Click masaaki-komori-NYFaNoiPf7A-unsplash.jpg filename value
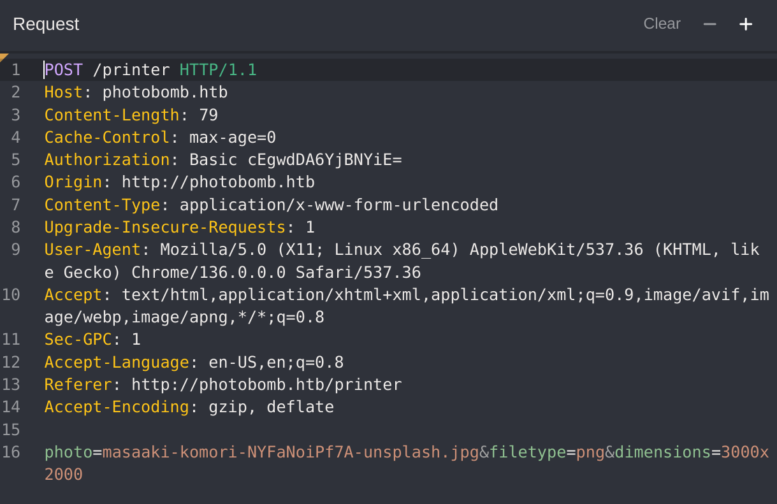777x504 pixels. 291,452
